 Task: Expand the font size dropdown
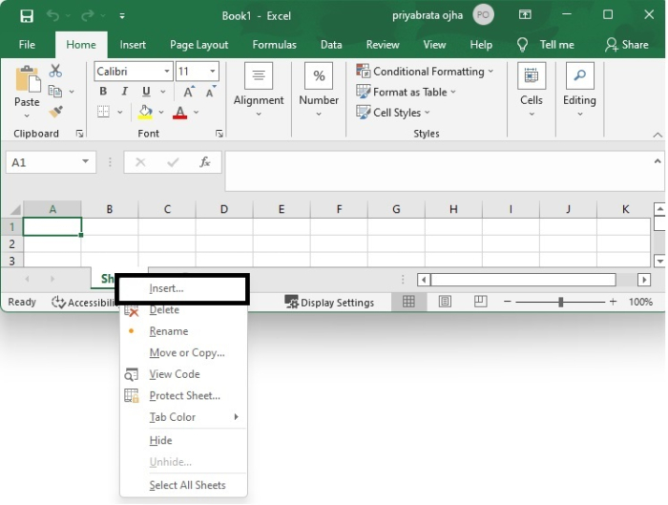tap(211, 72)
